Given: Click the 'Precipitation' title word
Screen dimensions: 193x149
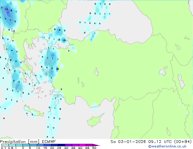Looking at the screenshot, I should (x=13, y=142).
